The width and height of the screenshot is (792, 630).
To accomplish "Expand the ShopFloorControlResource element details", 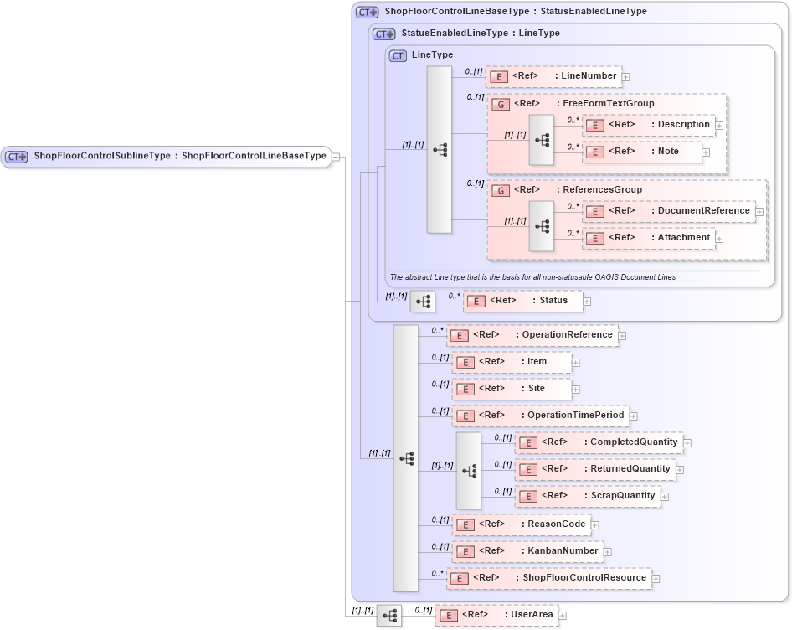I will coord(656,578).
